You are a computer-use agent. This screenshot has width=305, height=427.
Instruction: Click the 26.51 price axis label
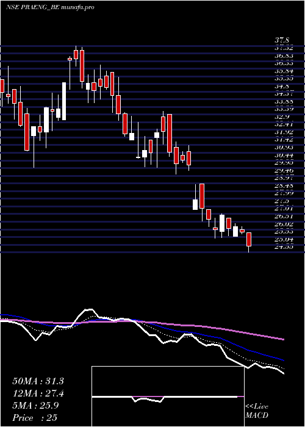pyautogui.click(x=284, y=217)
